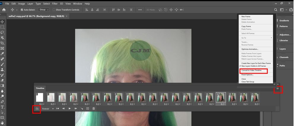Image resolution: width=296 pixels, height=126 pixels.
Task: Play the frame animation
Action: [x=70, y=109]
